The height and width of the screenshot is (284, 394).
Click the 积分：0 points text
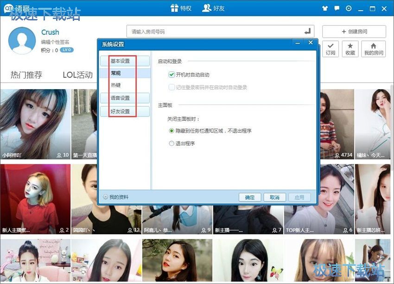coord(50,50)
